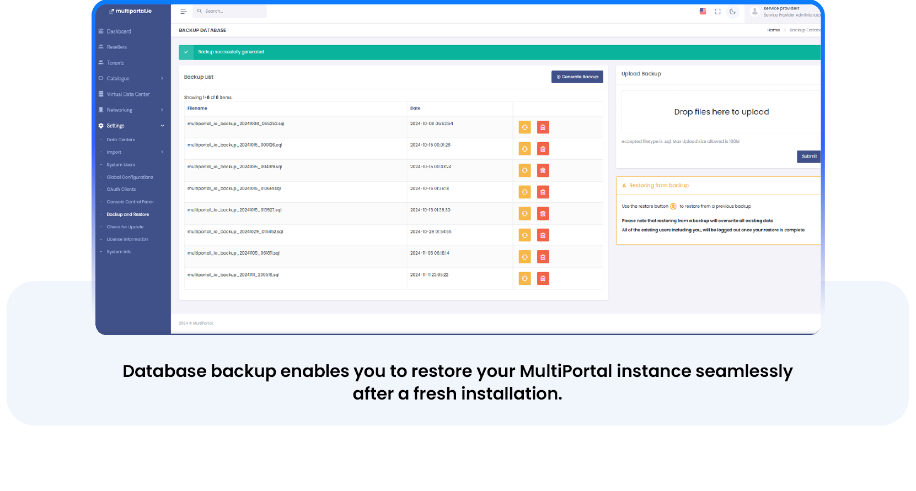Open License Information page
Viewport: 916px width, 491px height.
(127, 240)
